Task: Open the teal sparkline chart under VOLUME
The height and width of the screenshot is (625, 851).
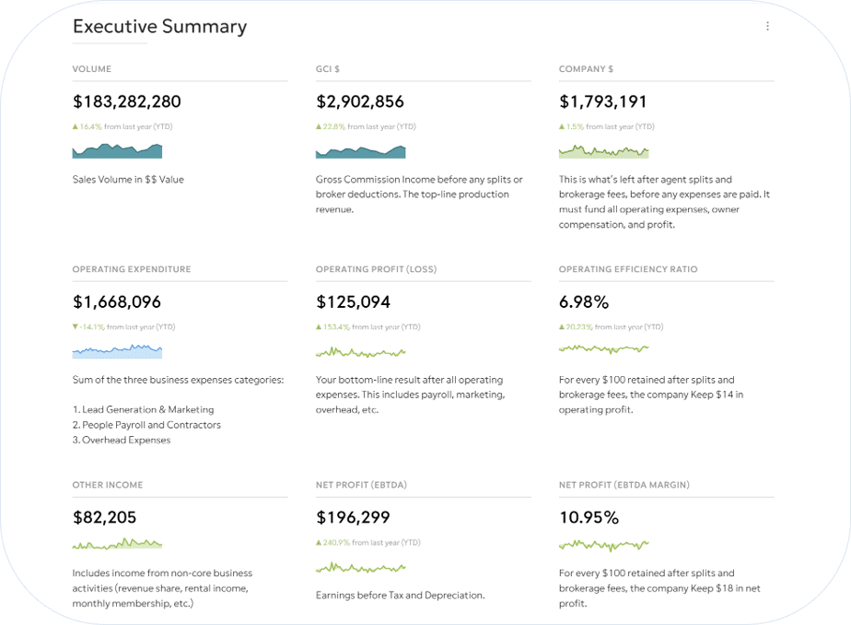Action: pyautogui.click(x=116, y=152)
